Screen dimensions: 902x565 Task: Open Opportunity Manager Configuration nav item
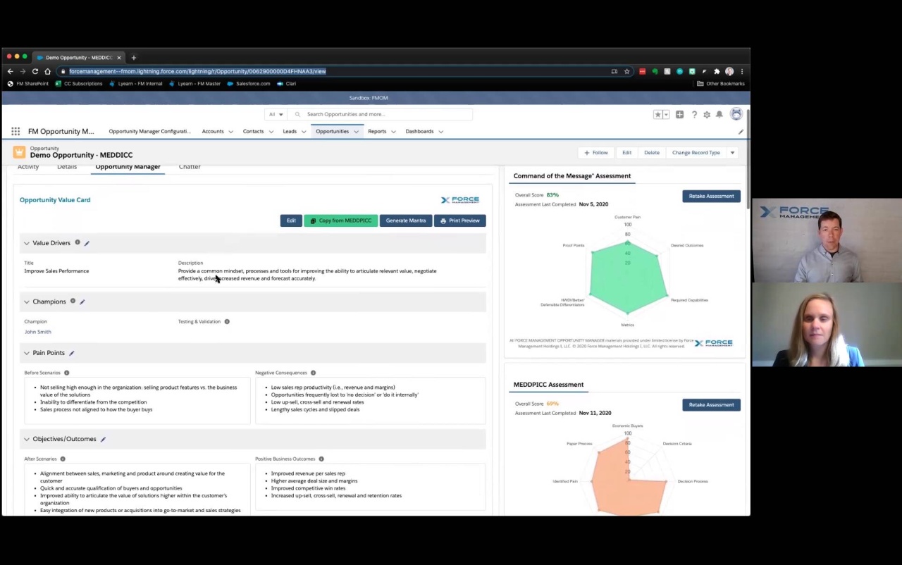pos(149,131)
